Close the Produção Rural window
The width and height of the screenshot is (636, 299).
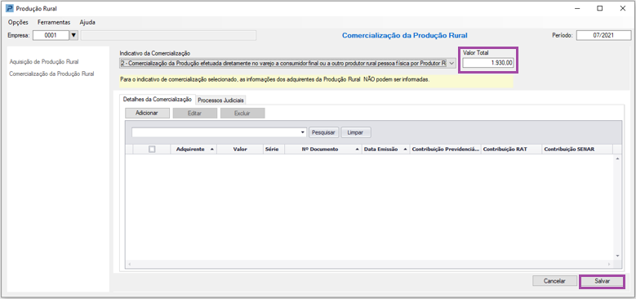[623, 8]
